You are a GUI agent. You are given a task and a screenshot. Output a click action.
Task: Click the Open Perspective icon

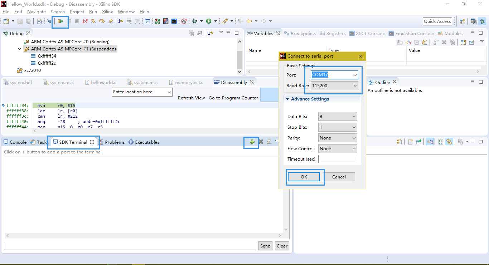click(x=462, y=21)
